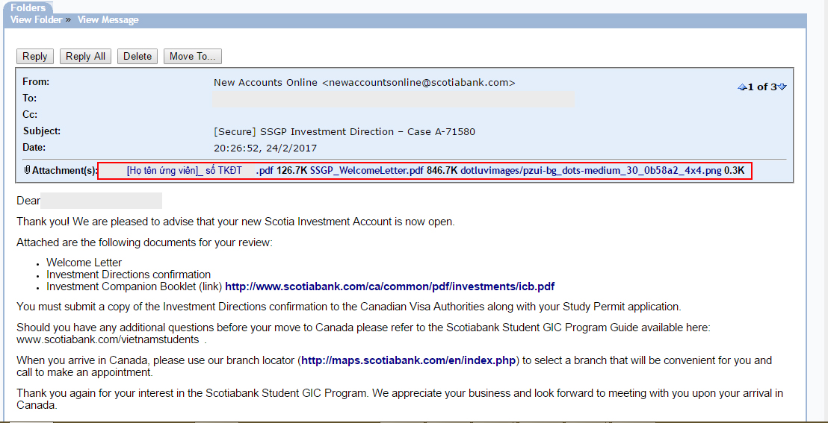Switch to the Folders tab
The width and height of the screenshot is (828, 423).
[28, 7]
